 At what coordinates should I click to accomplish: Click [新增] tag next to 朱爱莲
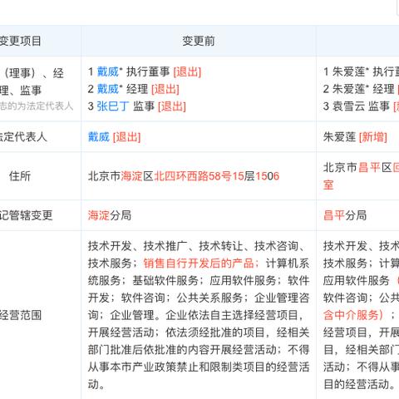click(x=373, y=137)
